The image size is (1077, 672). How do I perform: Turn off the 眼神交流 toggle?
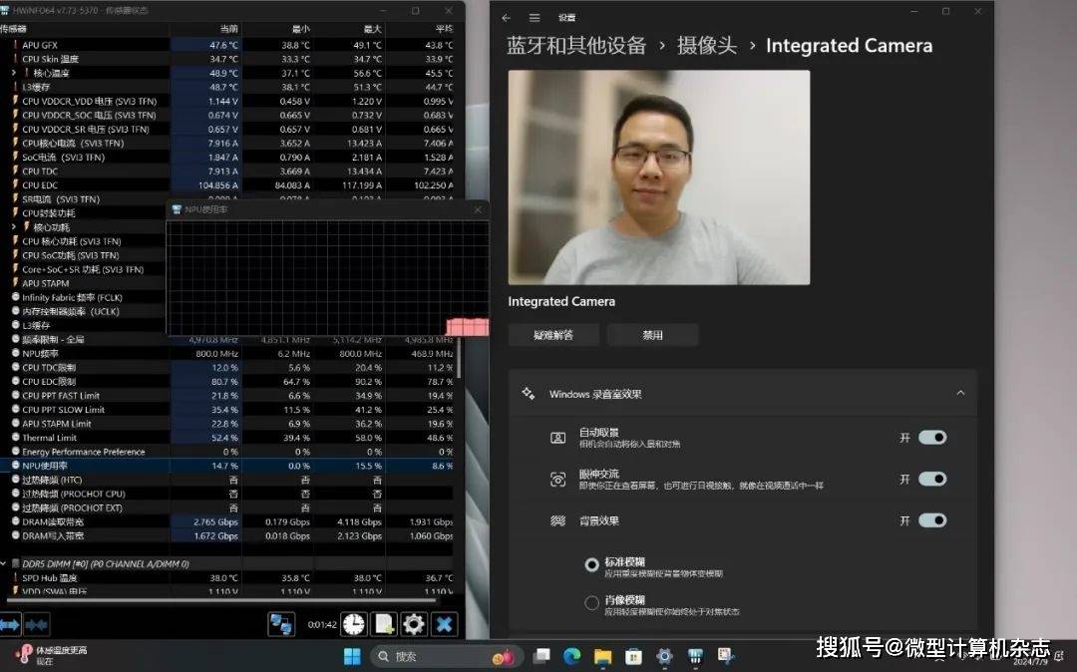pos(932,480)
